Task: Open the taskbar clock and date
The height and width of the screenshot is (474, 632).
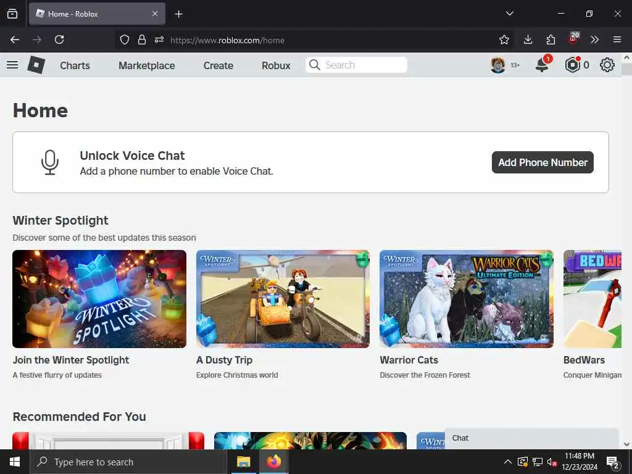Action: 579,462
